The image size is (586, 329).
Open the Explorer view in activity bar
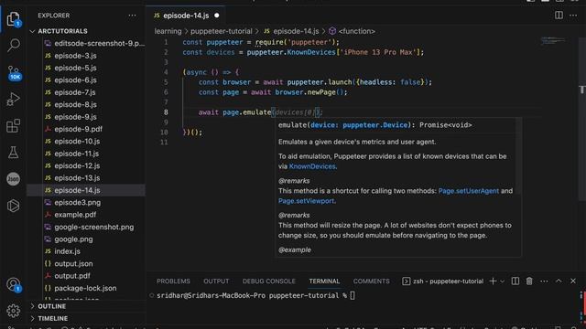[x=14, y=18]
